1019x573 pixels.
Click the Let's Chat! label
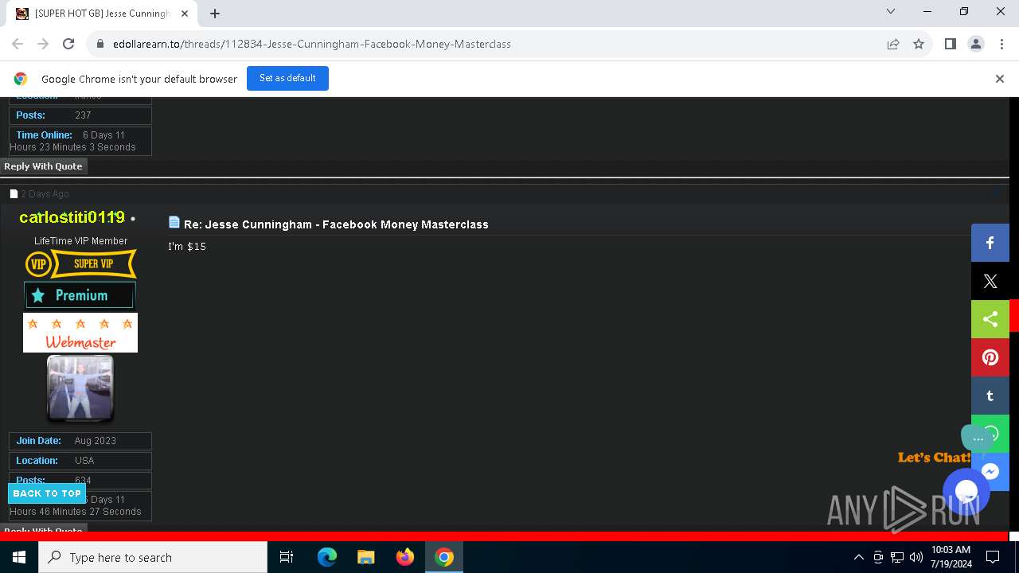[x=934, y=457]
